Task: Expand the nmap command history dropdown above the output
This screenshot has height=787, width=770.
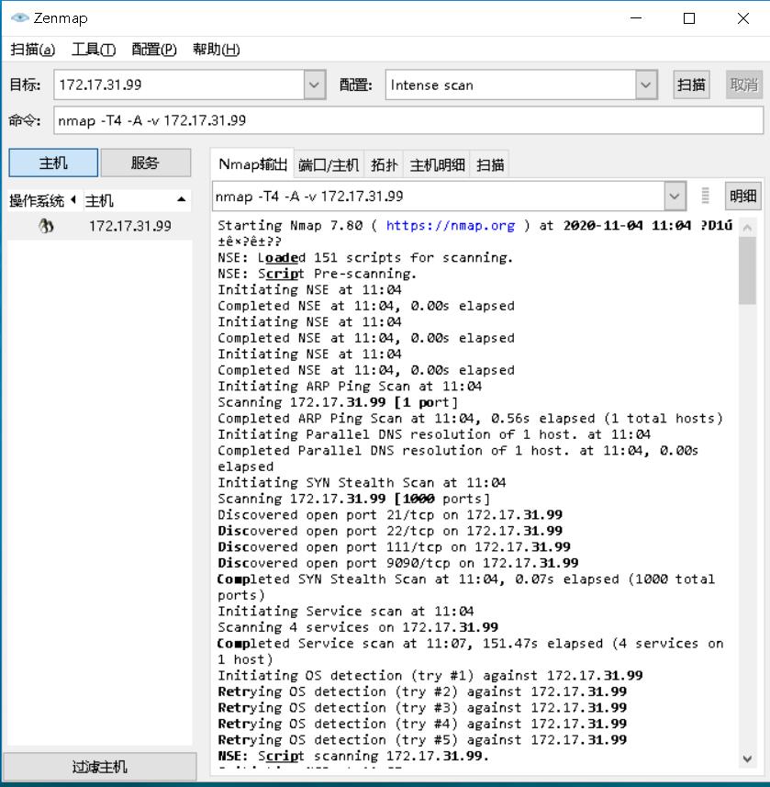Action: click(x=675, y=196)
